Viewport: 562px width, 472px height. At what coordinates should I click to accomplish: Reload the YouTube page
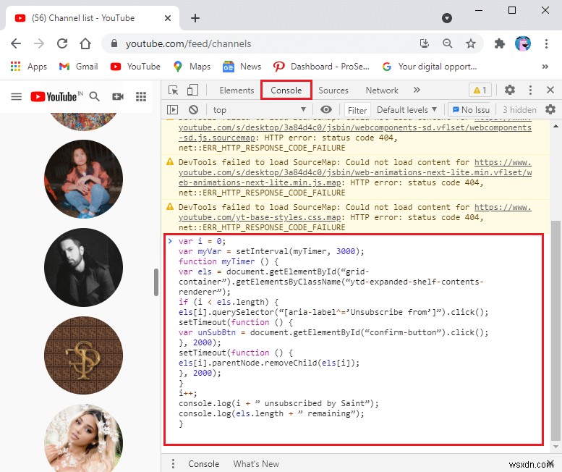(62, 43)
